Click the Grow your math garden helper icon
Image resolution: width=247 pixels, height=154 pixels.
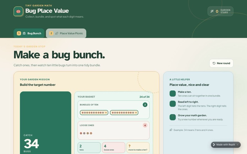[x=173, y=117]
